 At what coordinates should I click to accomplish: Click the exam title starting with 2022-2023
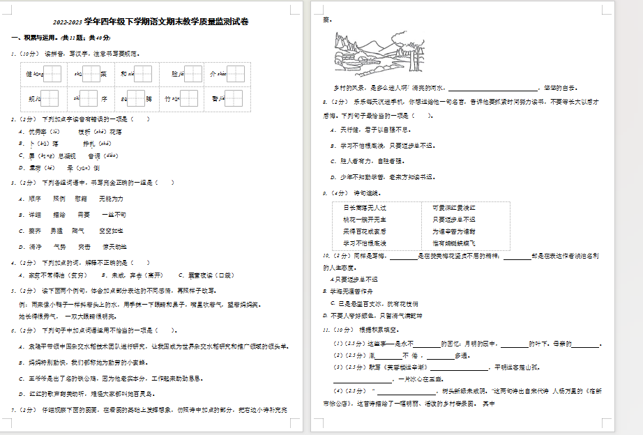click(x=151, y=22)
